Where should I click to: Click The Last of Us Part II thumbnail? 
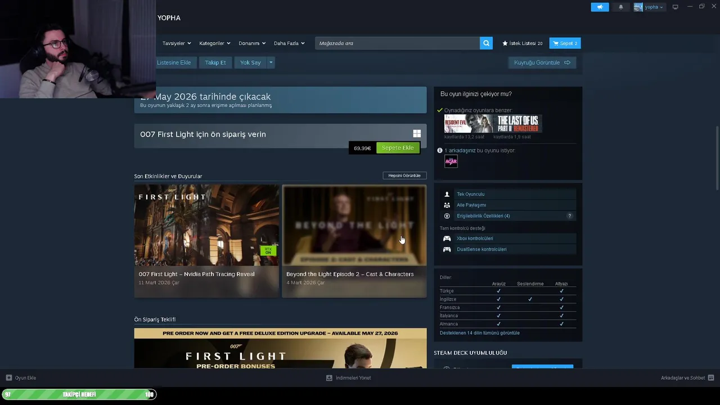517,124
